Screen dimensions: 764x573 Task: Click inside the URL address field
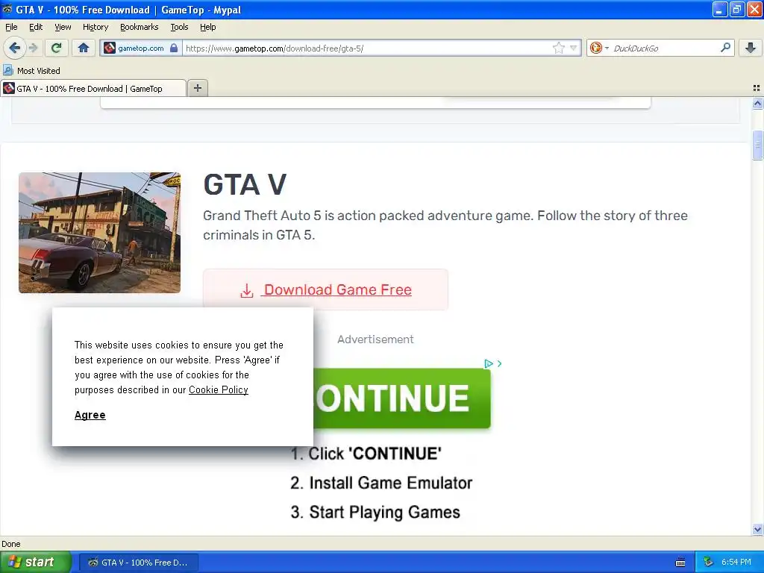368,48
